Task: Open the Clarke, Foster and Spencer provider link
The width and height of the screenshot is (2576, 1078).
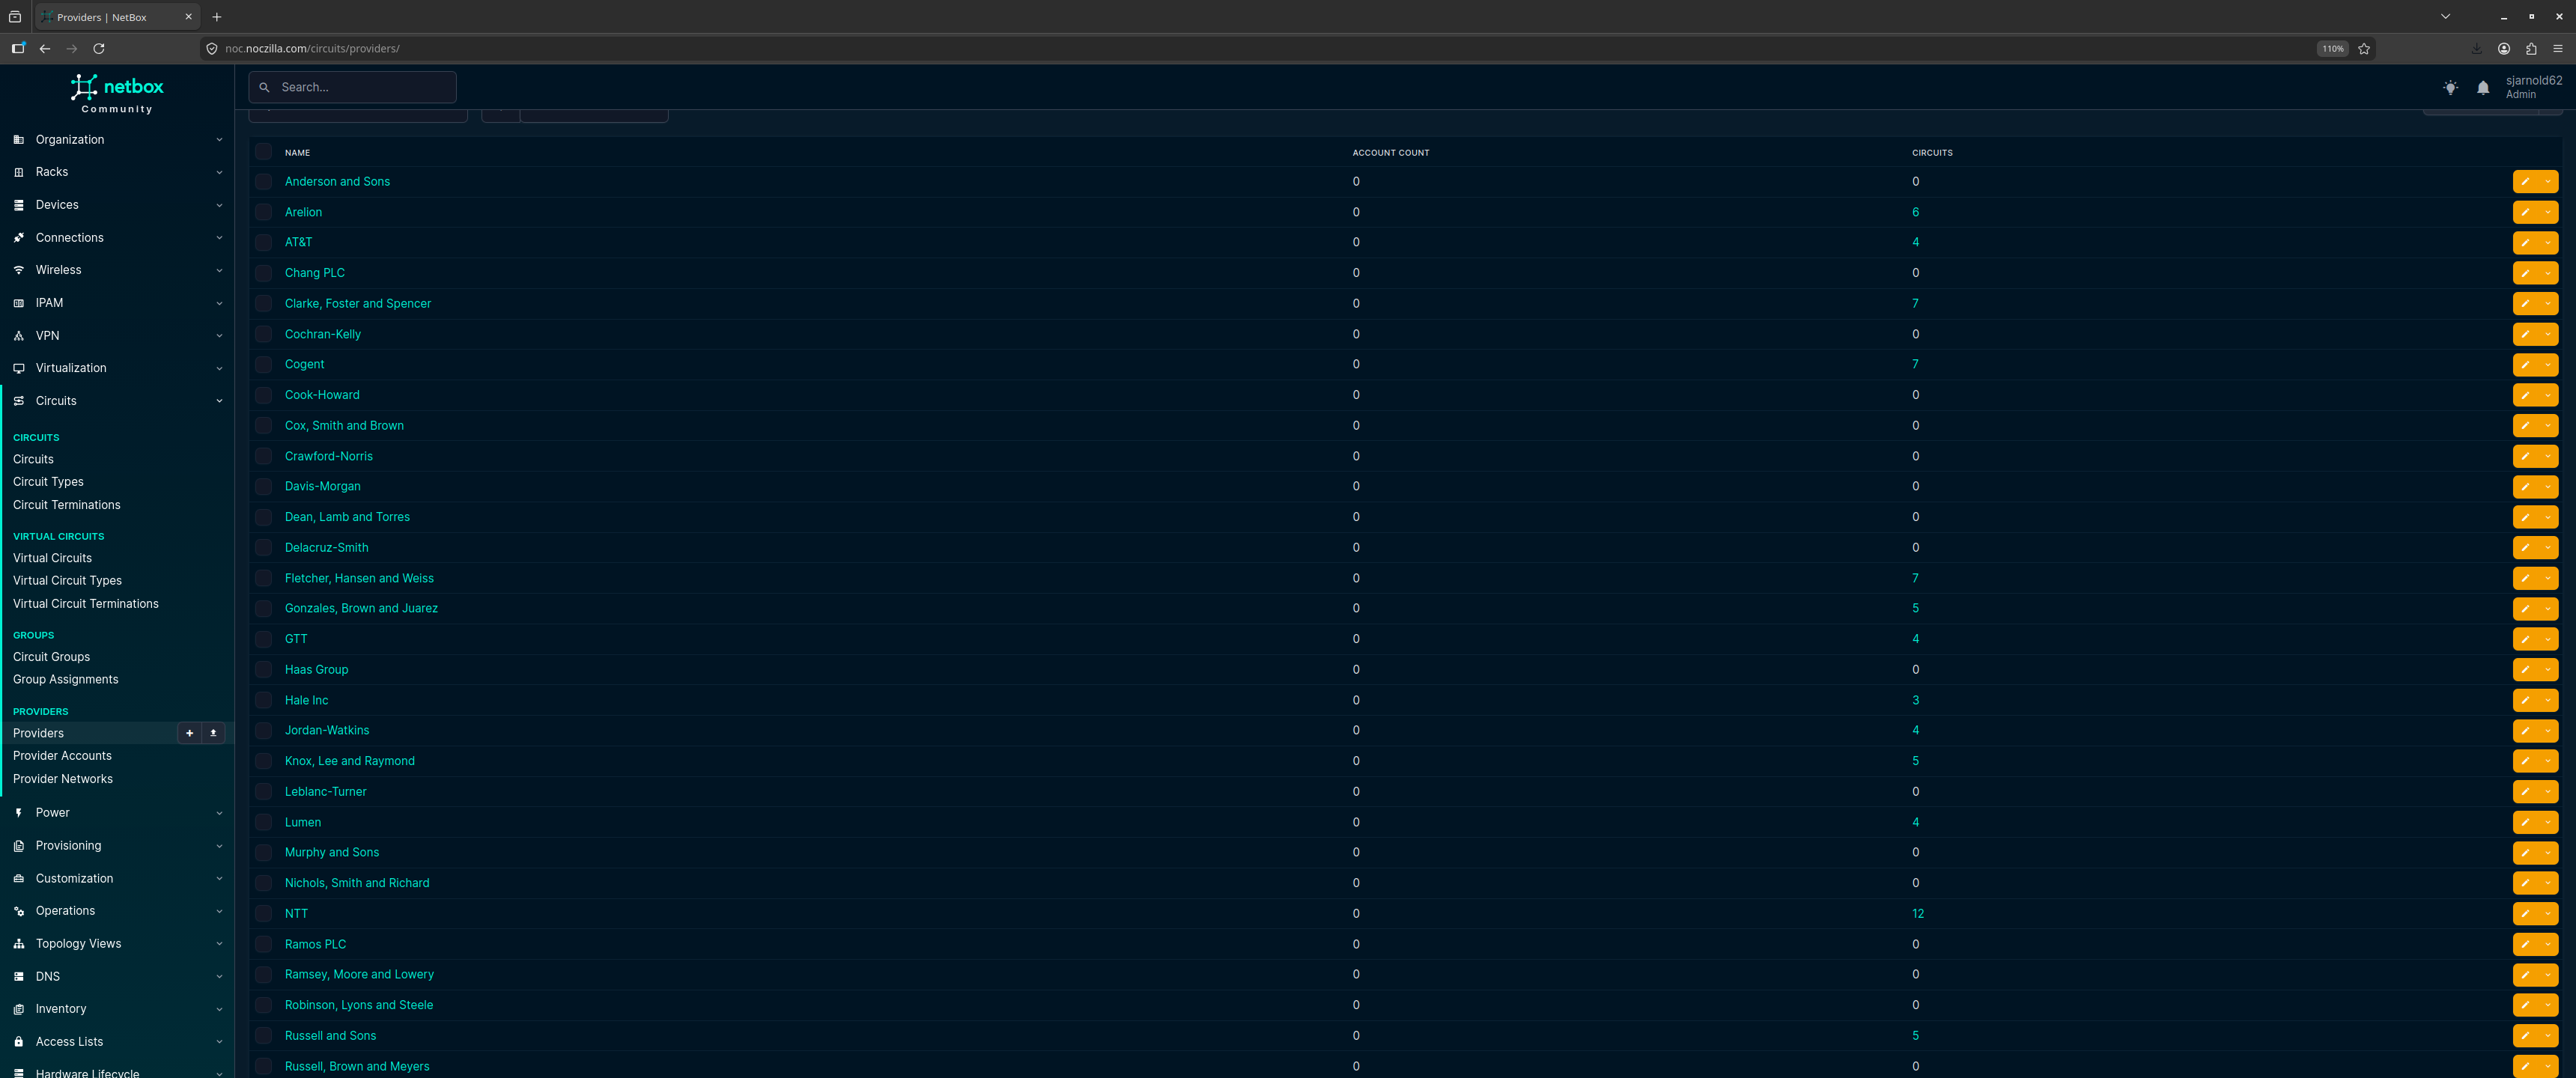Action: pos(358,304)
